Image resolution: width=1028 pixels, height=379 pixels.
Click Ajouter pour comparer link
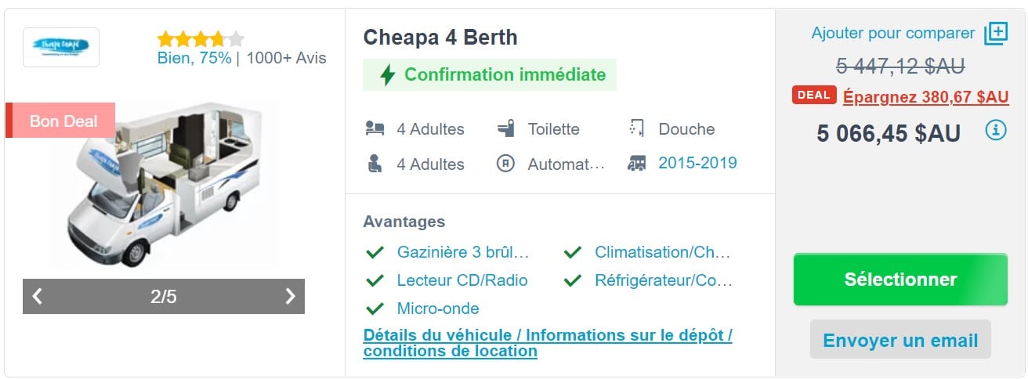(893, 34)
